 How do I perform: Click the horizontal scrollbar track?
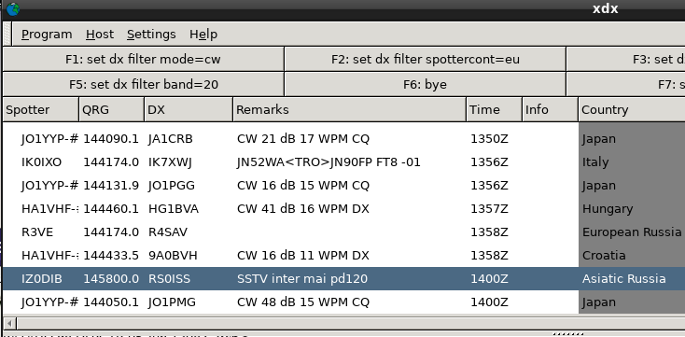pos(351,324)
